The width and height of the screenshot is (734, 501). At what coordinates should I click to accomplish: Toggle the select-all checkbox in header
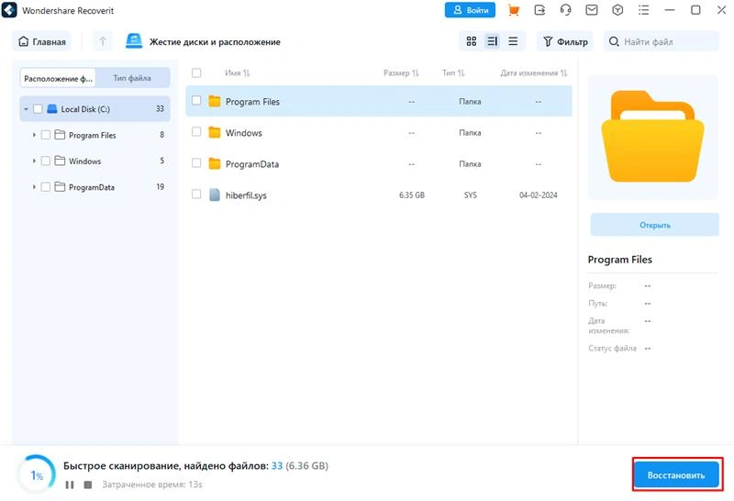[196, 72]
